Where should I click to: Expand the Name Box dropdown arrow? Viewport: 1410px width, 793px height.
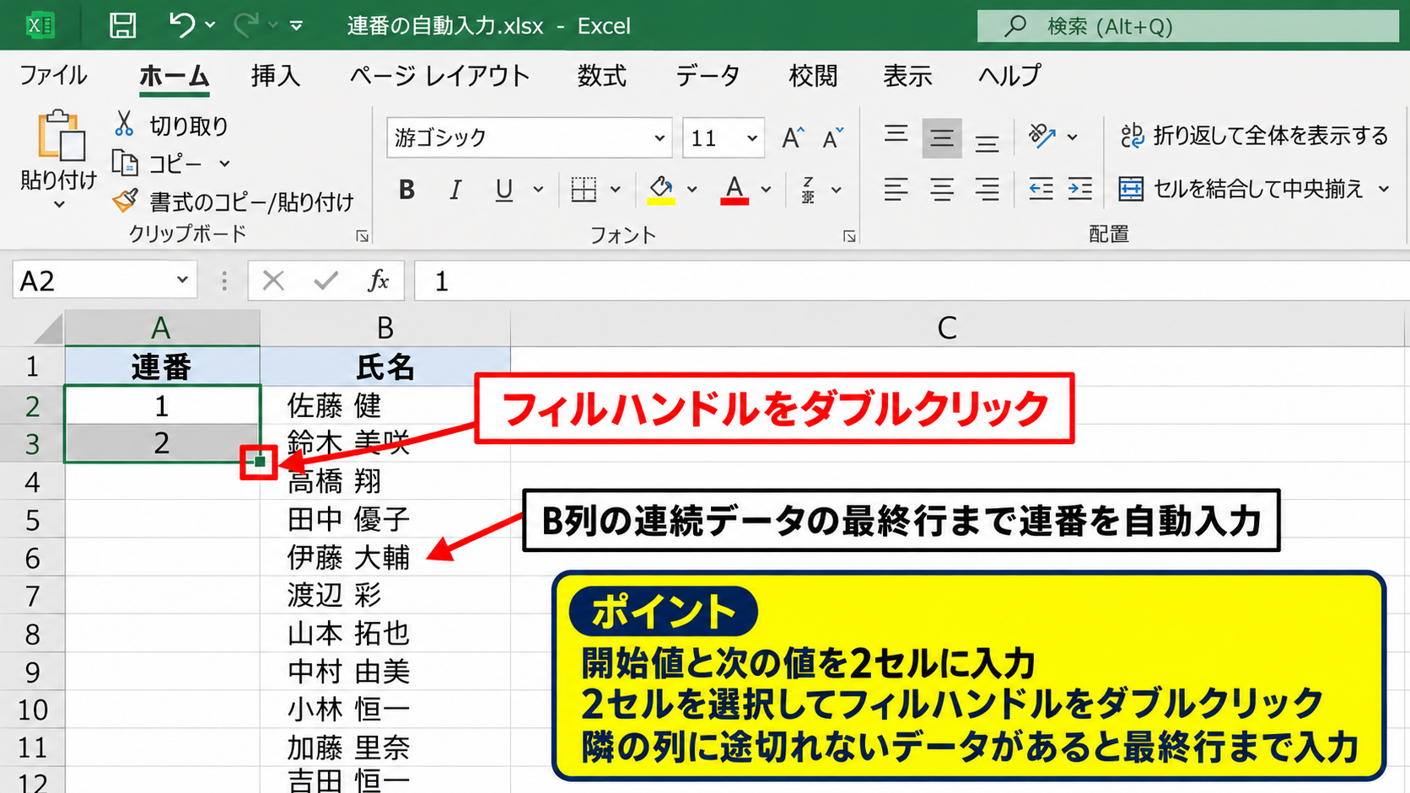coord(181,280)
